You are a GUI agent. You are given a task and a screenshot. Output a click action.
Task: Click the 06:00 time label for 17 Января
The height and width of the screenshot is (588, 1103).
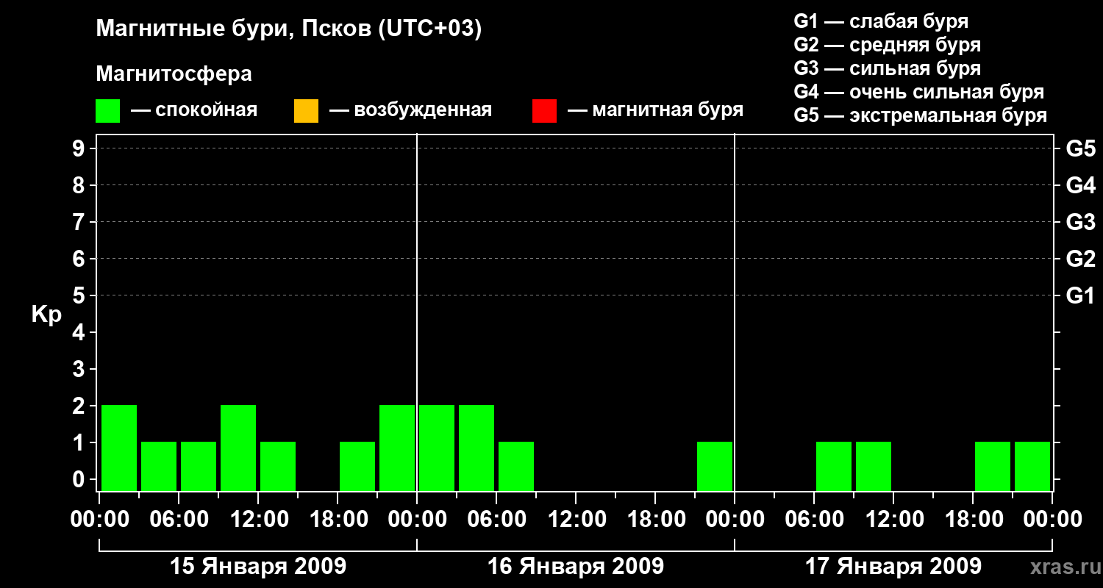tap(814, 519)
